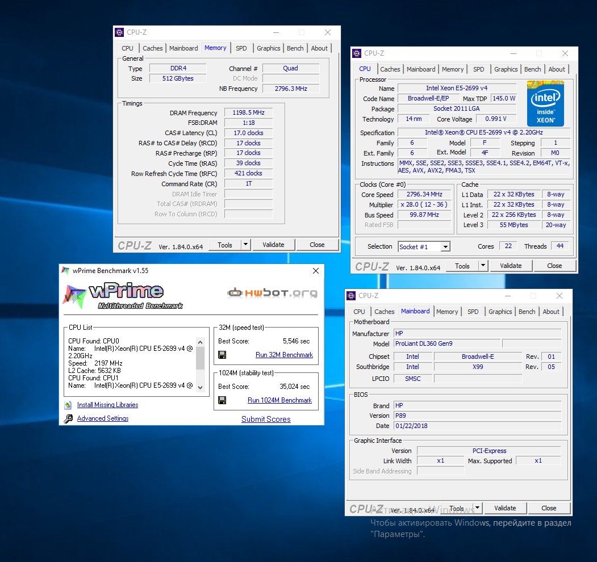Open CPU tab in Mainboard window
This screenshot has height=562, width=597.
(359, 312)
